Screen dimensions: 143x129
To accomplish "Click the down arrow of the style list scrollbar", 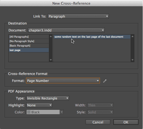I will (51, 60).
